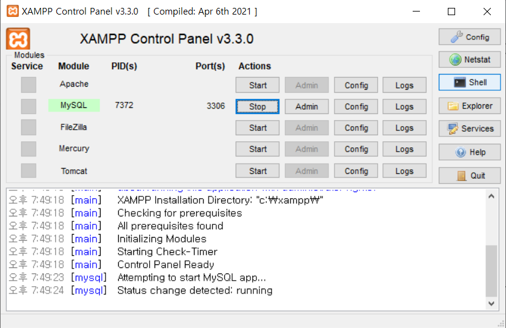Launch the Shell terminal button
The width and height of the screenshot is (506, 328).
point(470,82)
